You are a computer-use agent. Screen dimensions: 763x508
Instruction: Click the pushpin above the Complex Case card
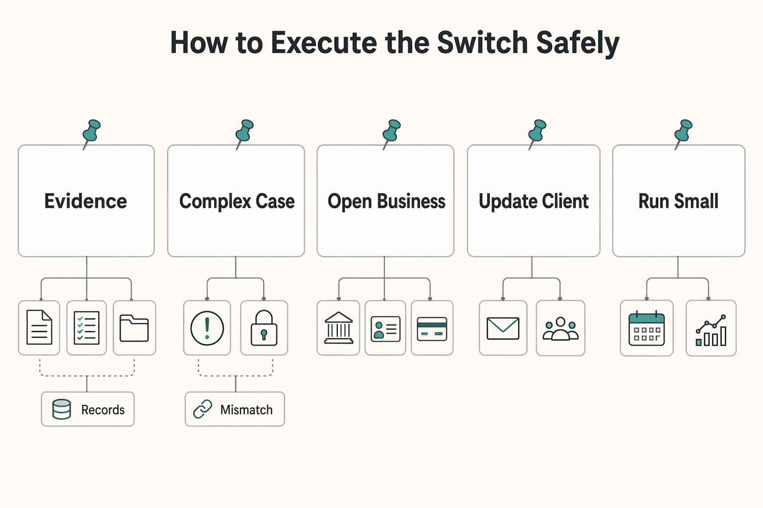pyautogui.click(x=244, y=133)
